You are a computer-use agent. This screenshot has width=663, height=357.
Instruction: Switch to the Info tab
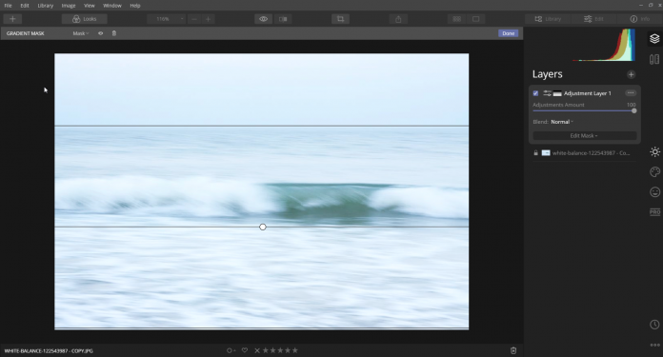640,19
